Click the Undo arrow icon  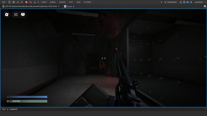(x=31, y=2)
